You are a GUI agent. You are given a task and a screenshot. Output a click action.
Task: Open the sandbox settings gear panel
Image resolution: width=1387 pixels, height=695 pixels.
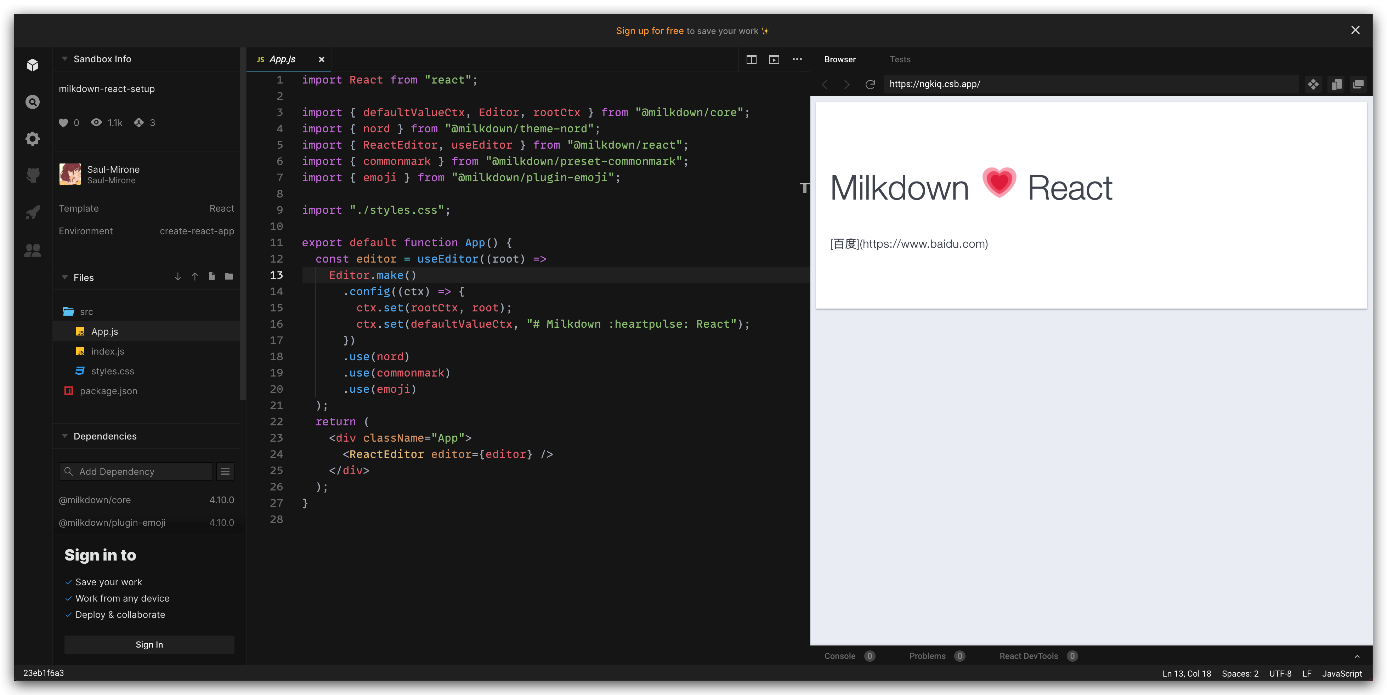pyautogui.click(x=32, y=138)
